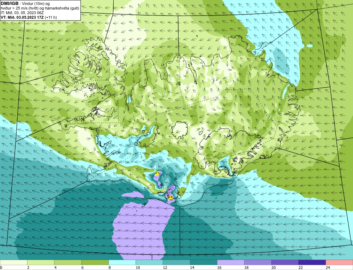Click the 12–14 m/s teal legend swatch
This screenshot has height=270, width=353.
tap(176, 263)
